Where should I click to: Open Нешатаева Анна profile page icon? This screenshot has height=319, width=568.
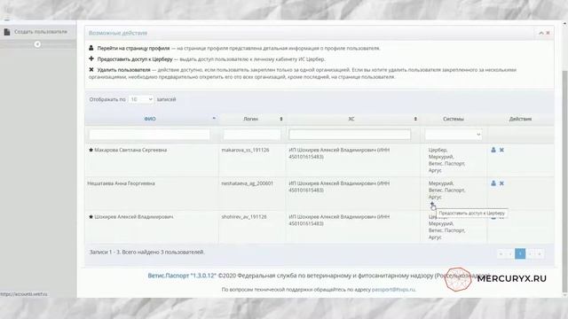click(493, 183)
